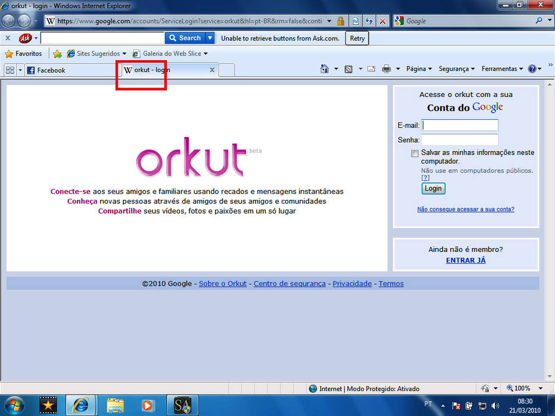Open the Segurança dropdown menu
555x416 pixels.
pos(457,68)
